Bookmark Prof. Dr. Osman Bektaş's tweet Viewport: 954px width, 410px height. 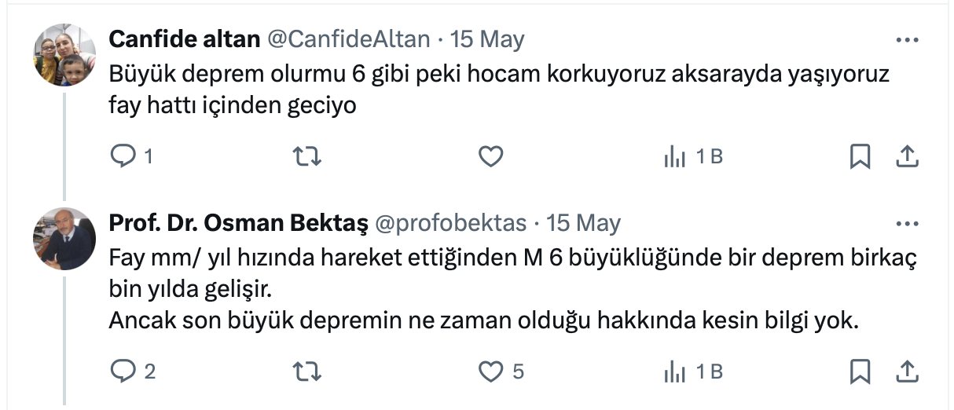(860, 371)
